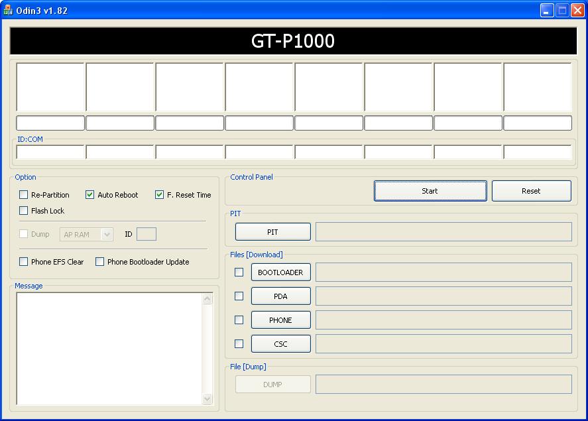Click the Message scrollbar down arrow
Screen dimensions: 588x421
(207, 399)
